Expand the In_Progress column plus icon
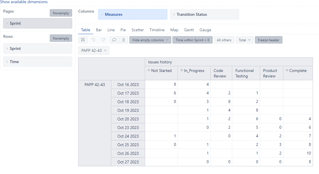 [x=182, y=71]
